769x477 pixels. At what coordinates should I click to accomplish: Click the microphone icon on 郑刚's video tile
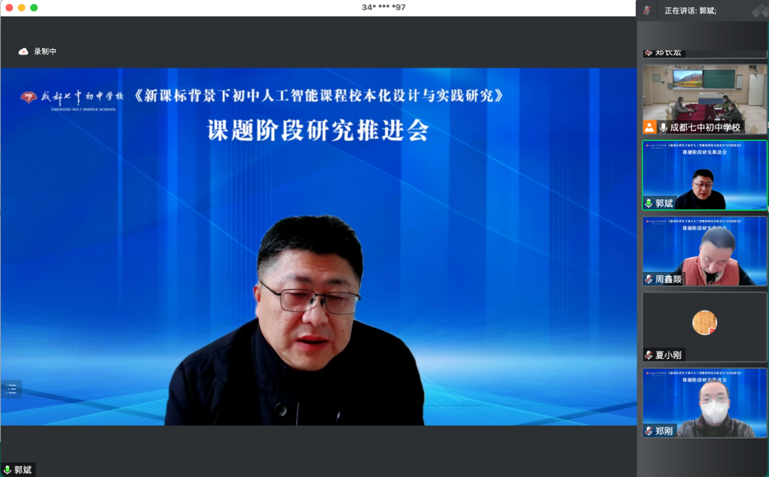pos(648,431)
